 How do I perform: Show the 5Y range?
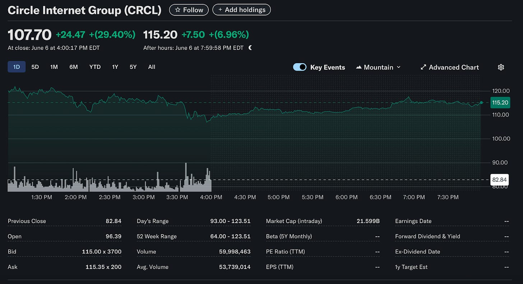(x=133, y=67)
